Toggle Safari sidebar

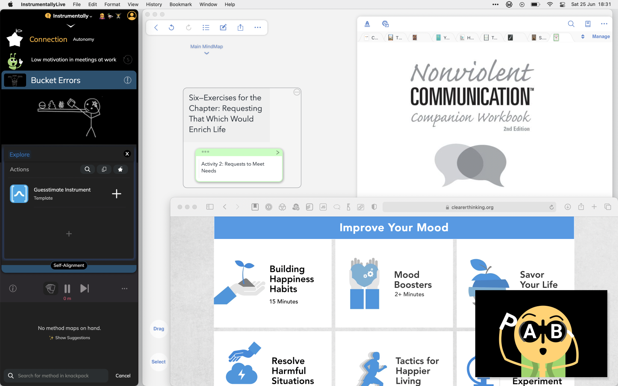[x=210, y=207]
